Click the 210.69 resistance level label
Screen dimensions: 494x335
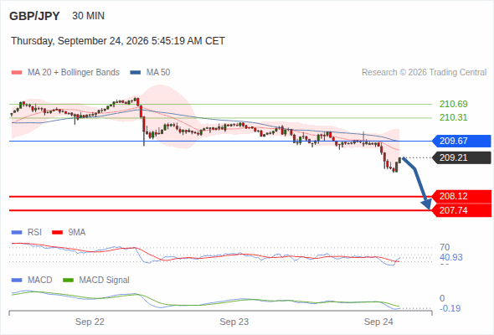click(453, 104)
